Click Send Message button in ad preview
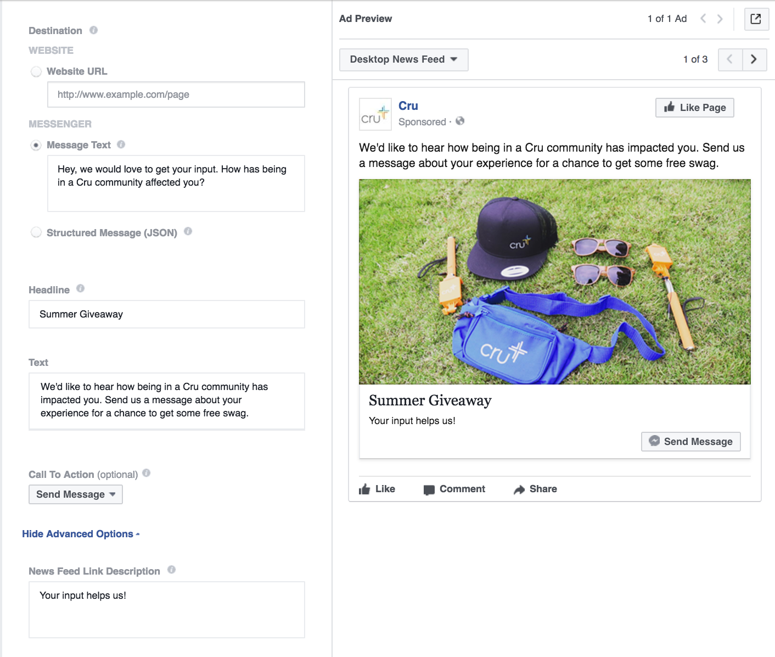 click(691, 442)
